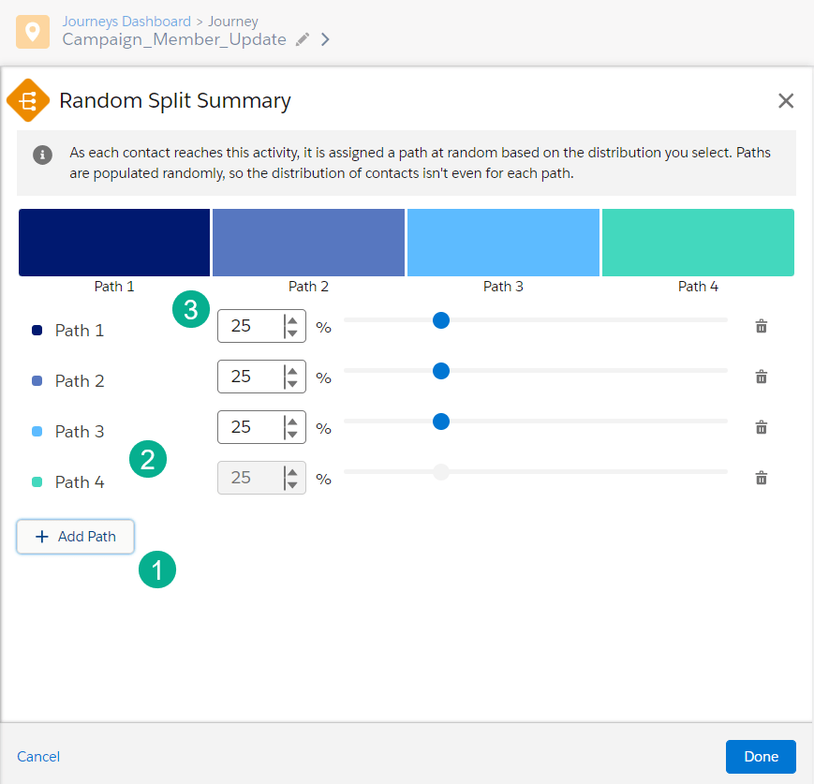Screen dimensions: 814x784
Task: Click Cancel to discard changes
Action: pyautogui.click(x=38, y=756)
